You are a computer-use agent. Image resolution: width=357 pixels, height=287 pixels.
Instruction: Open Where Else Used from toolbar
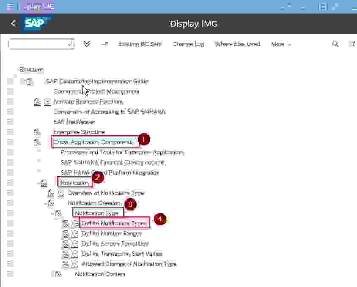237,44
